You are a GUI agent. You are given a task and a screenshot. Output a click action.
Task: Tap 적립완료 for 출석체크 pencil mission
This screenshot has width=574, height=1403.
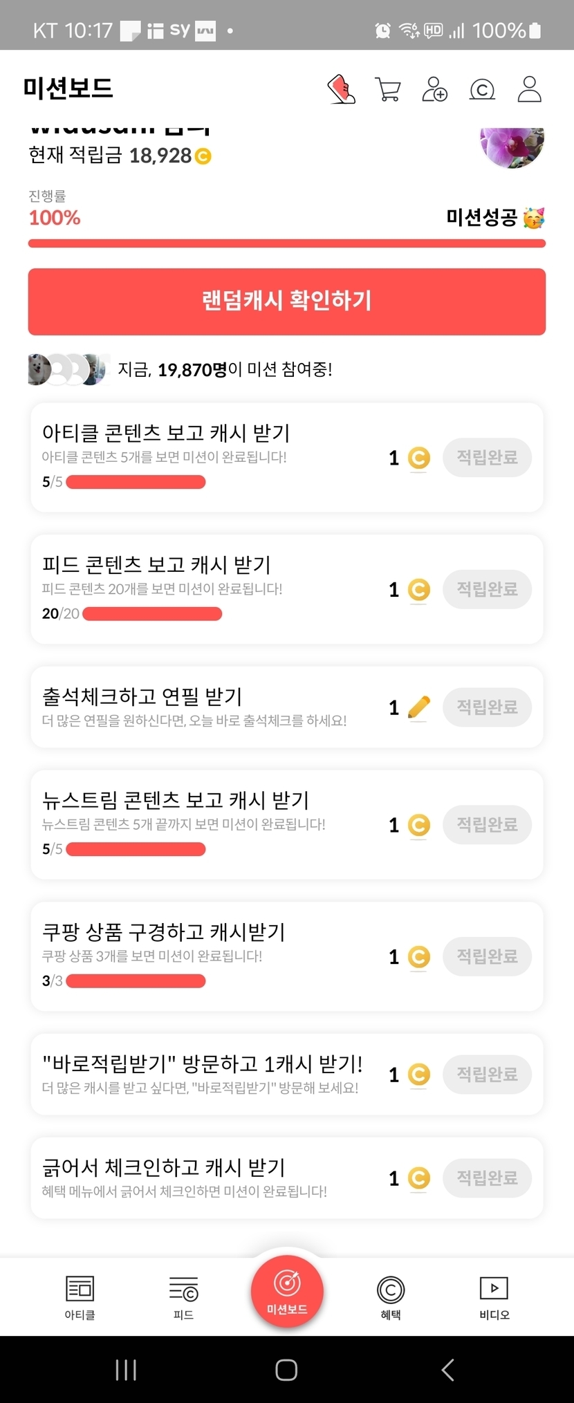point(487,707)
